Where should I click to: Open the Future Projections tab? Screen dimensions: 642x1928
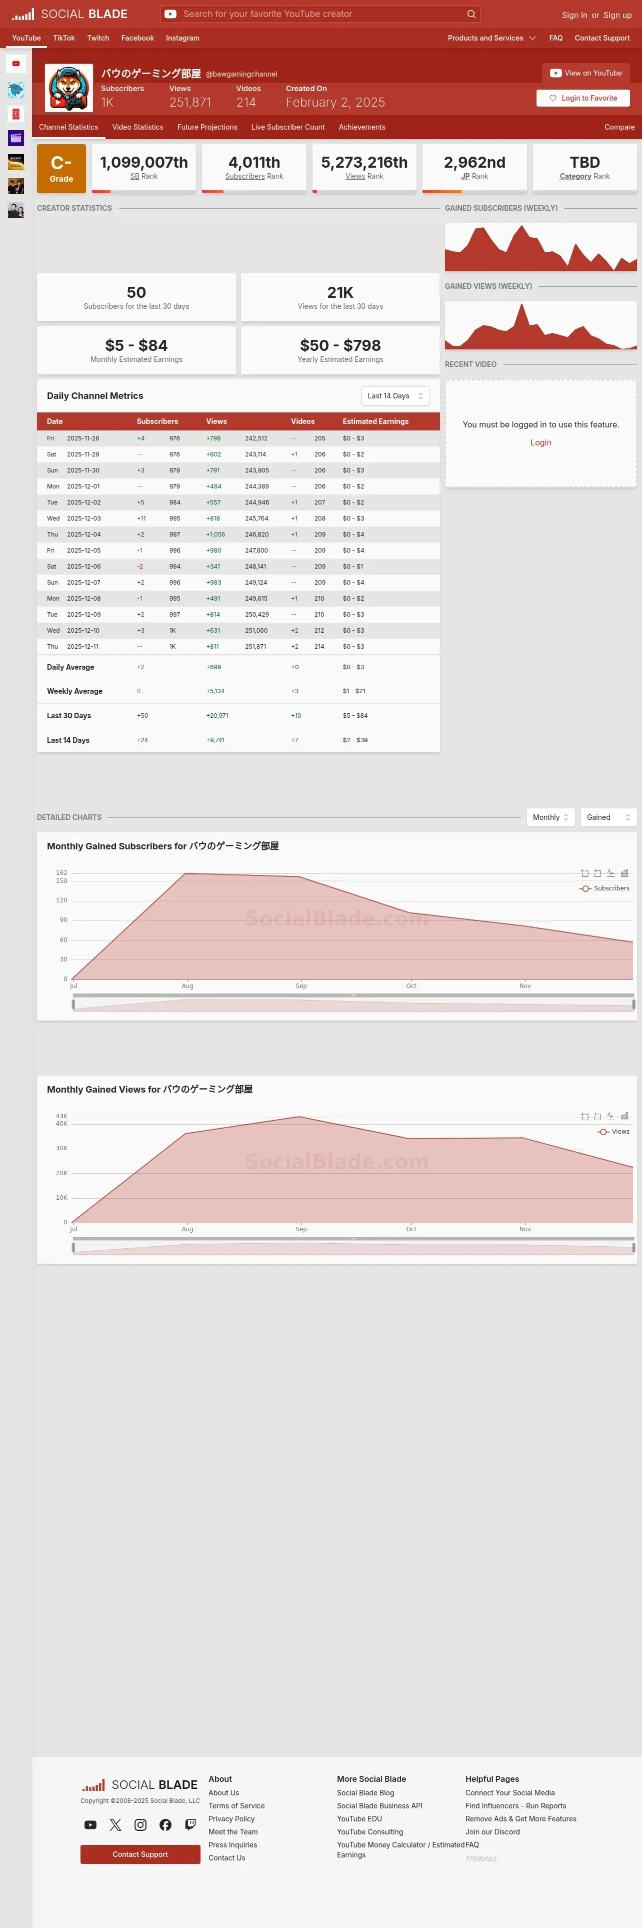207,127
